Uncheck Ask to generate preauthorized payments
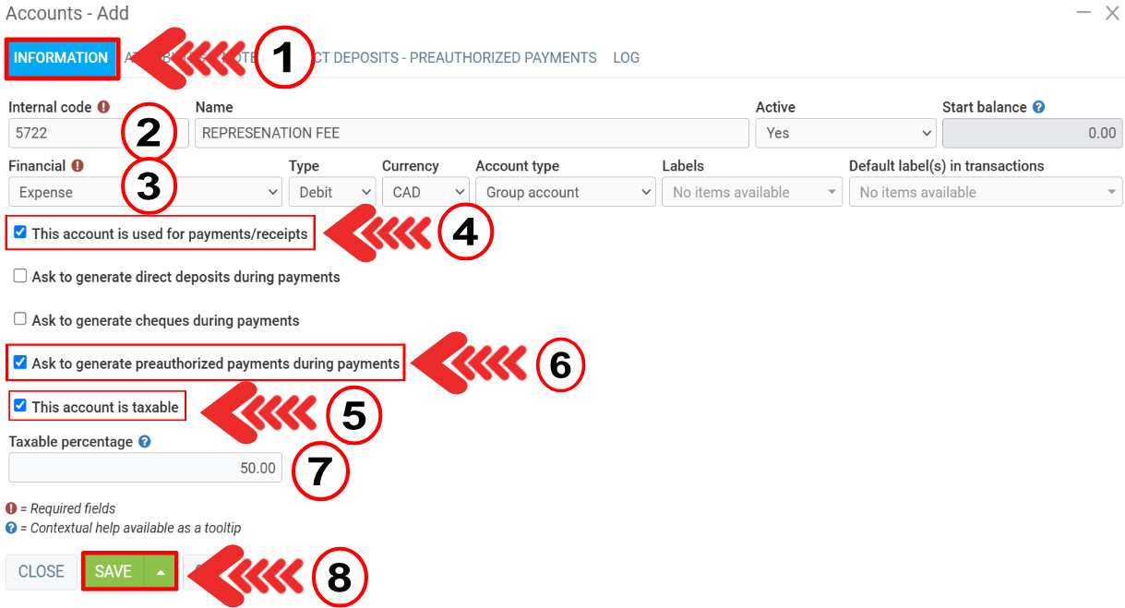The image size is (1125, 608). point(20,363)
